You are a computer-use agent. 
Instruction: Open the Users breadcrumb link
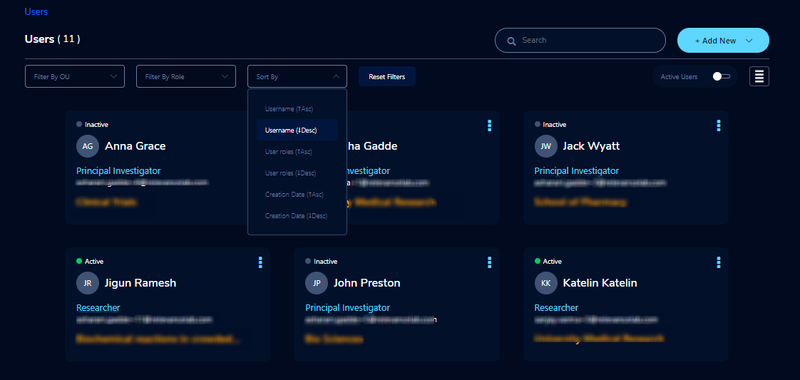[x=36, y=11]
